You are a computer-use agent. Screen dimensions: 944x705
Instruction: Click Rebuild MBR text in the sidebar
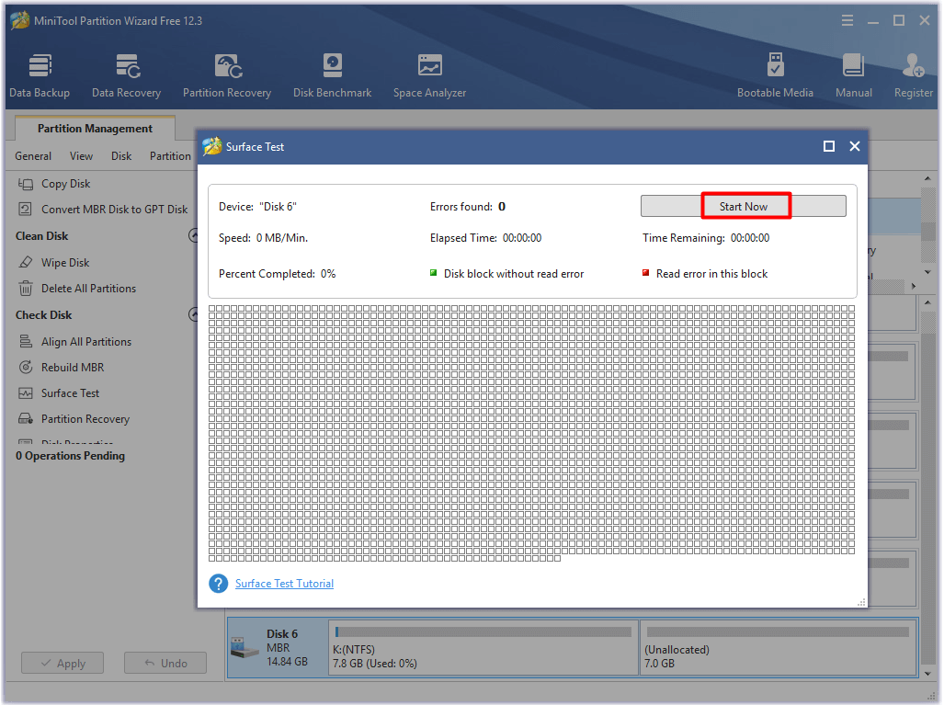click(73, 368)
